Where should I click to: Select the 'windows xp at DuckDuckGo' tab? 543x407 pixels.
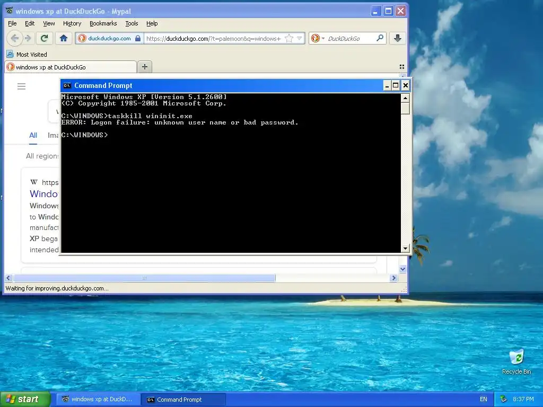coord(71,67)
